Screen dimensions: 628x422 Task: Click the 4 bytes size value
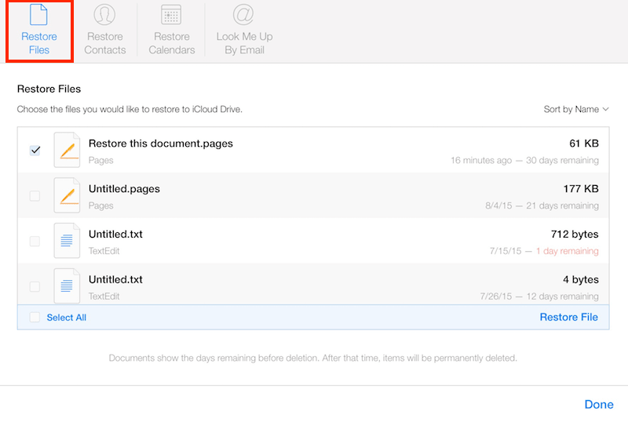point(581,279)
